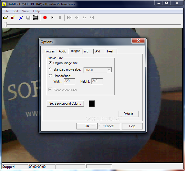Click the Stopped status bar text
Screen dimensions: 185x171
8,167
